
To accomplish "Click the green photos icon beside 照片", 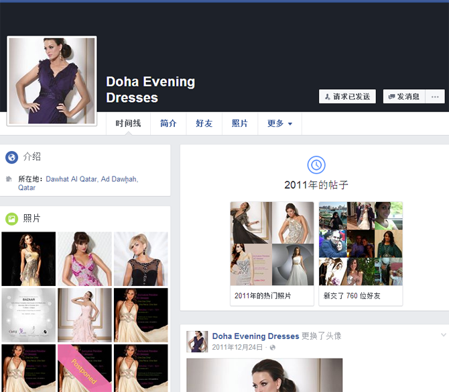I will click(11, 219).
